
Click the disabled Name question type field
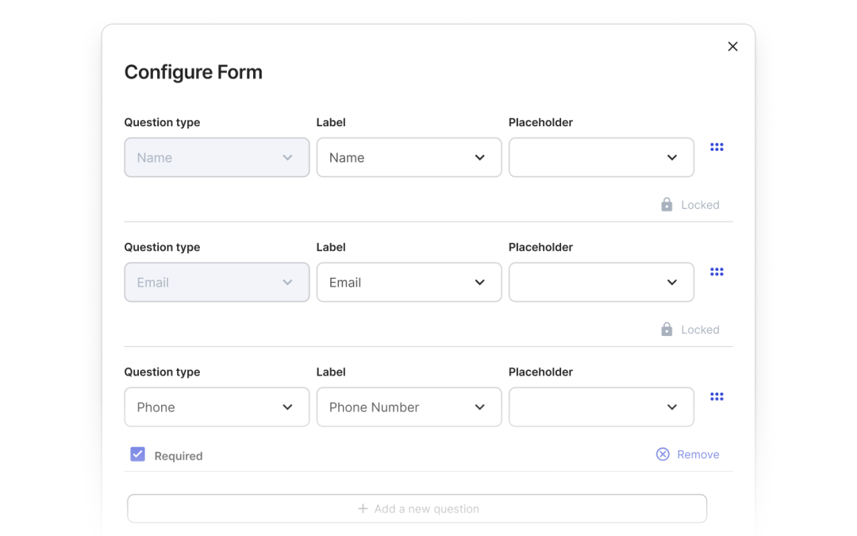217,157
